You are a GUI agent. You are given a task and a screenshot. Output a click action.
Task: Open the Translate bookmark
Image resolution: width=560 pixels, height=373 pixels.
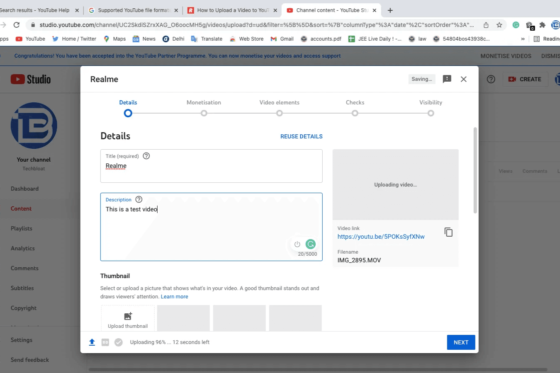coord(207,39)
